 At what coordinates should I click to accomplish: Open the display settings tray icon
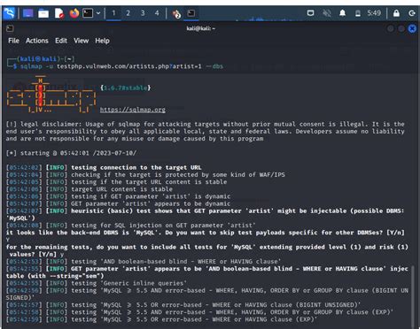click(x=310, y=13)
